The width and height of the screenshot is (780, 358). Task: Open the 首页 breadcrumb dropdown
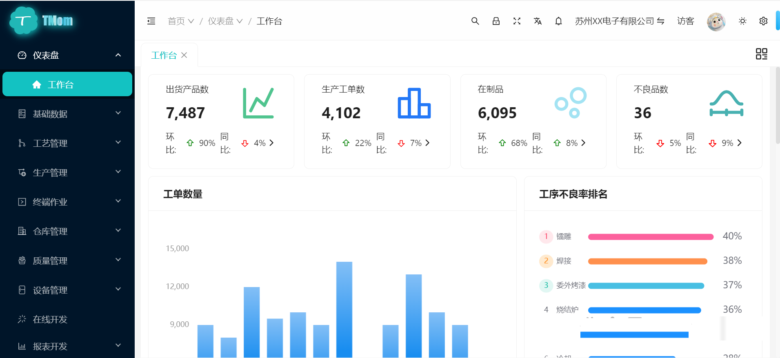(180, 21)
